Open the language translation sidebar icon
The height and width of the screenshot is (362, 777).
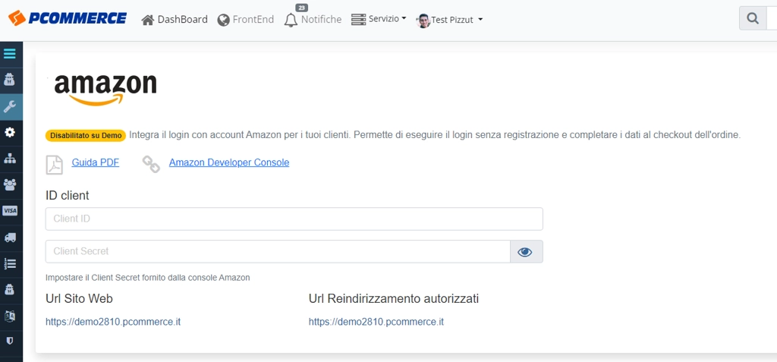coord(10,316)
